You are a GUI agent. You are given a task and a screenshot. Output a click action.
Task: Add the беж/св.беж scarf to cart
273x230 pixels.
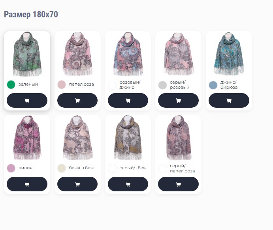pos(77,184)
